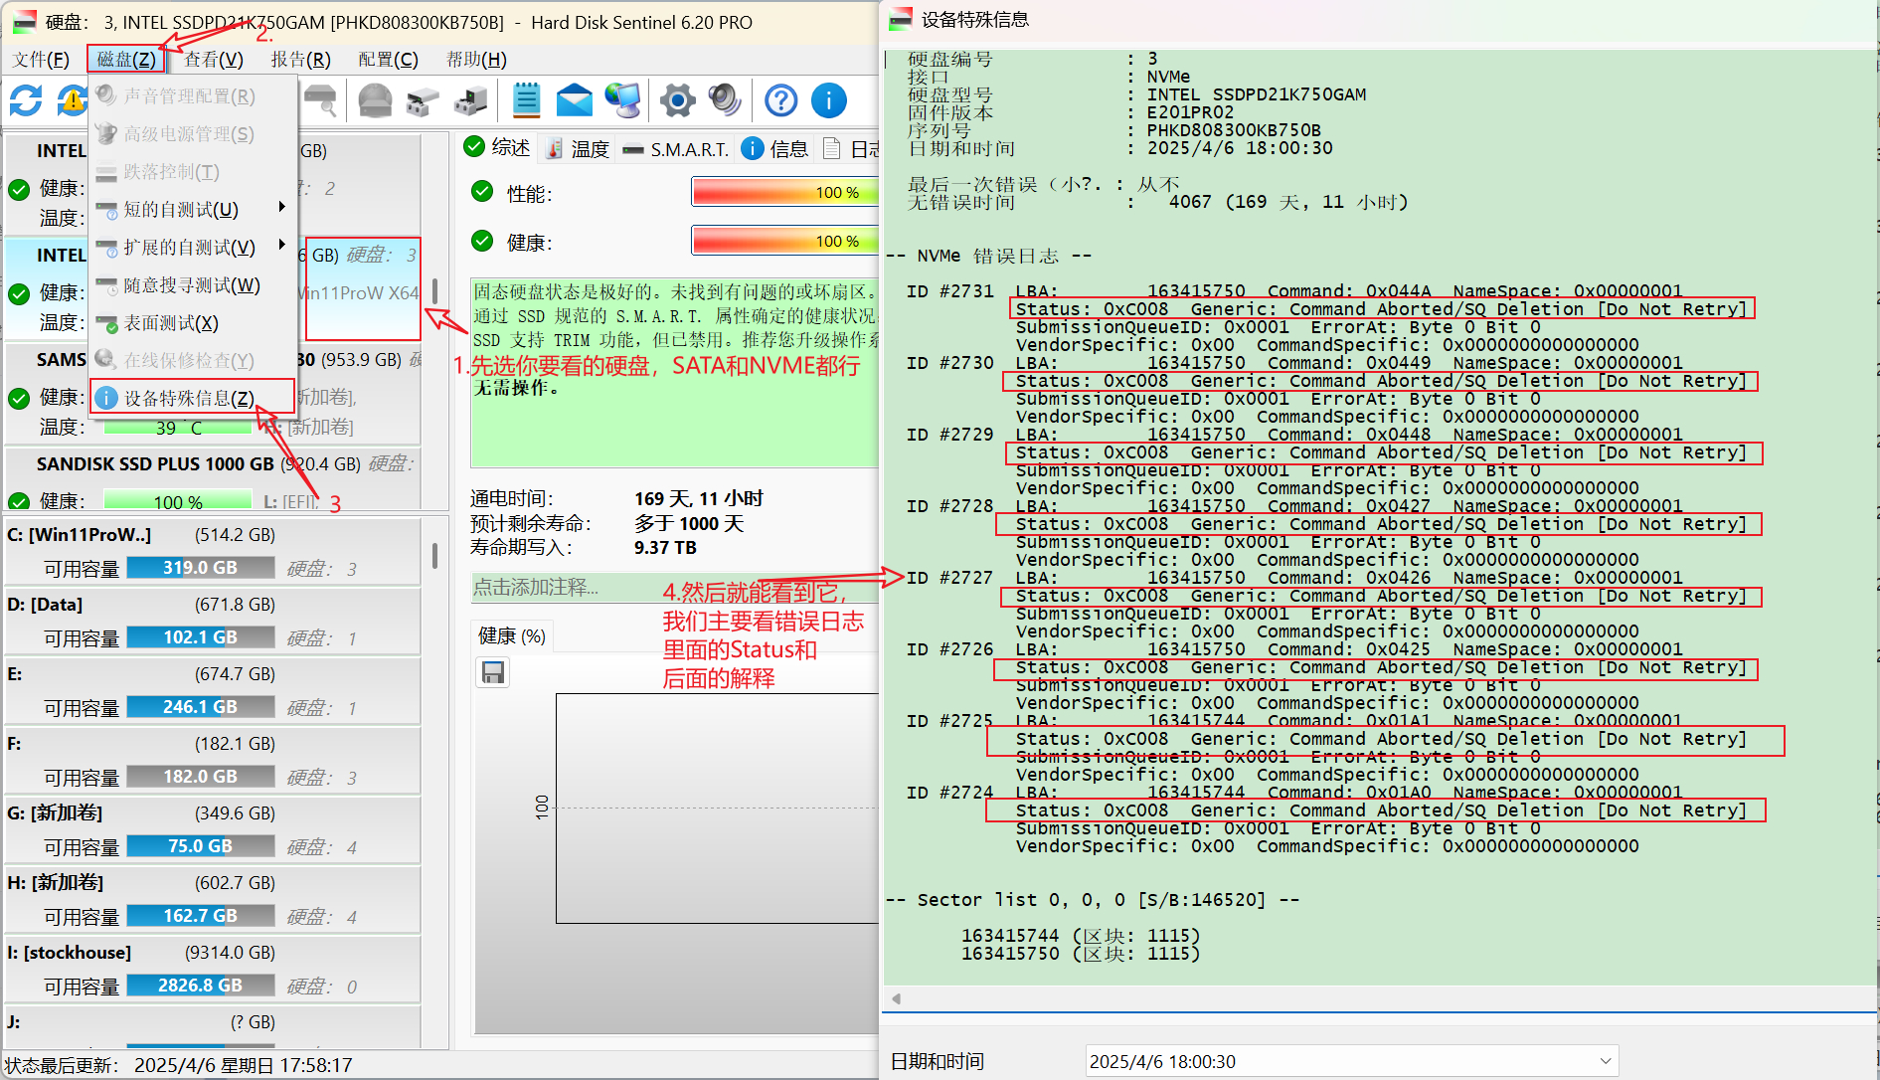Click the info icon of 设备特殊信息 entry
This screenshot has width=1880, height=1080.
(105, 398)
